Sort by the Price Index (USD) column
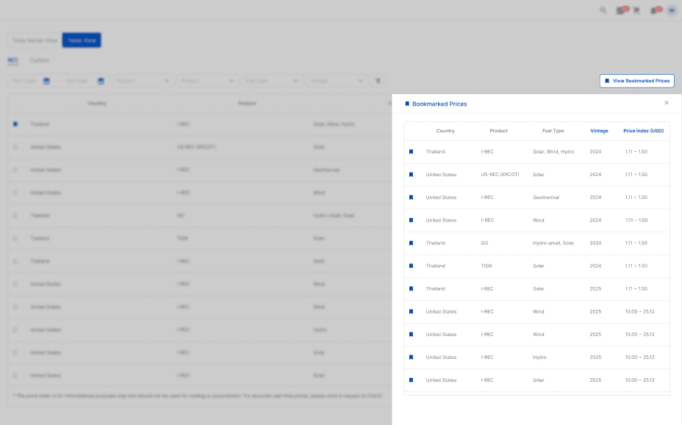 tap(643, 130)
